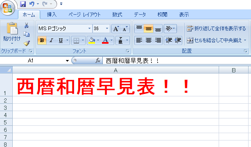Copy selection with the copy icon
The height and width of the screenshot is (147, 251).
[x=27, y=34]
